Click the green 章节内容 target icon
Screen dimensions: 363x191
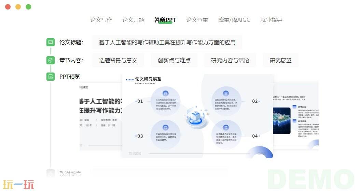click(51, 61)
